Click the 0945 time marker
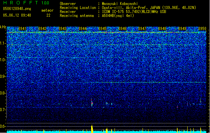210x133 pixels. 102,29
